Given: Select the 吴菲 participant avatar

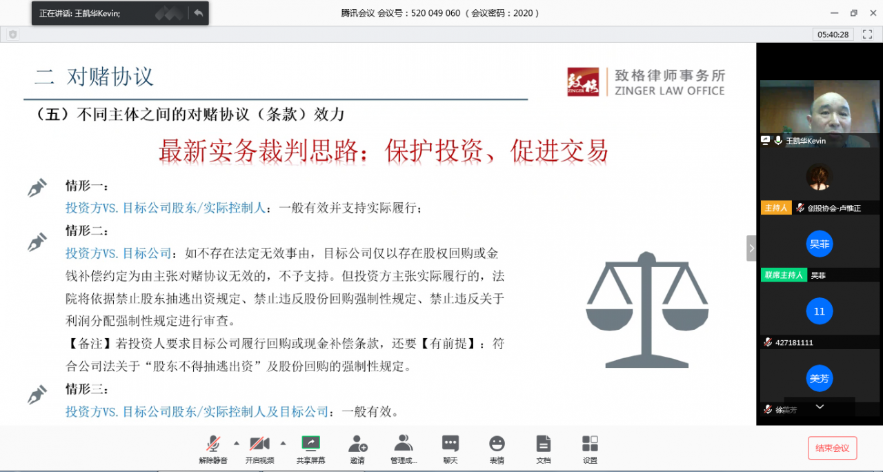Looking at the screenshot, I should click(x=819, y=244).
